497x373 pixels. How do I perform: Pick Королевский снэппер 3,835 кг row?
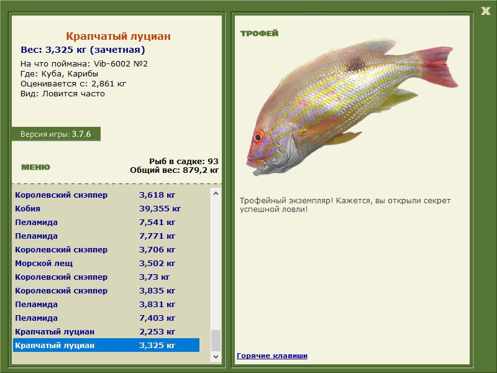coord(106,290)
